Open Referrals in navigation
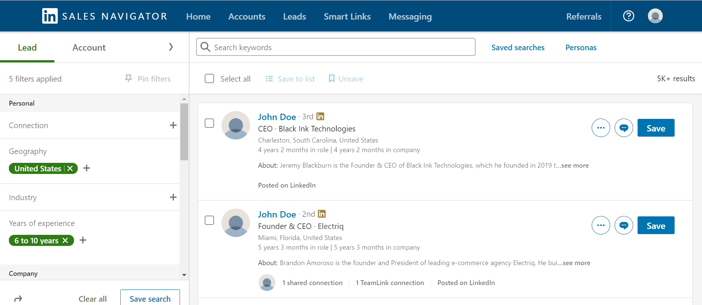 pyautogui.click(x=584, y=16)
